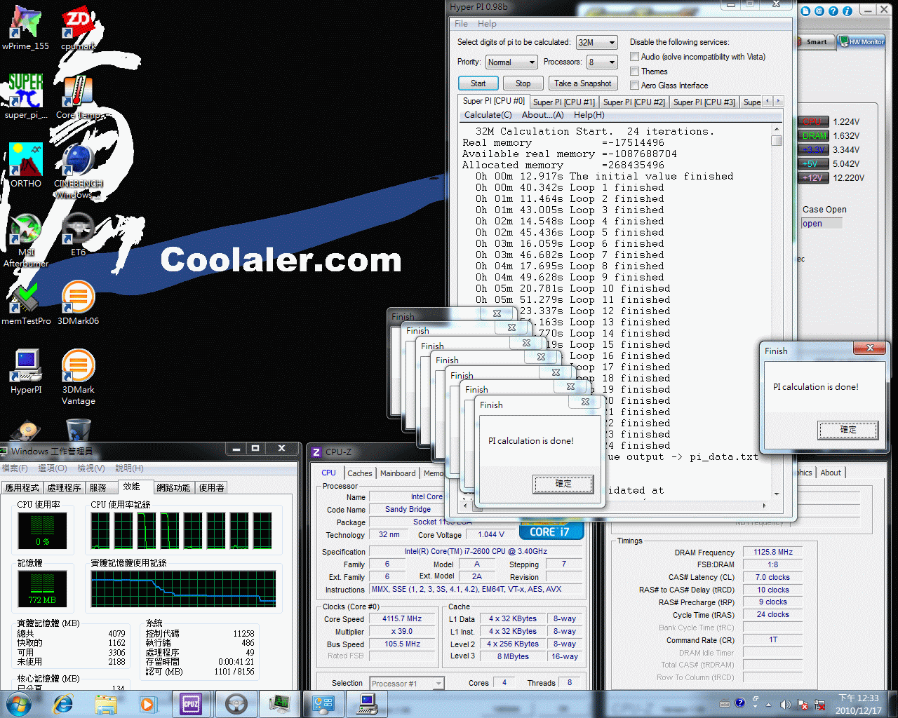Select Super PI [CPU #3] tab

pos(704,102)
